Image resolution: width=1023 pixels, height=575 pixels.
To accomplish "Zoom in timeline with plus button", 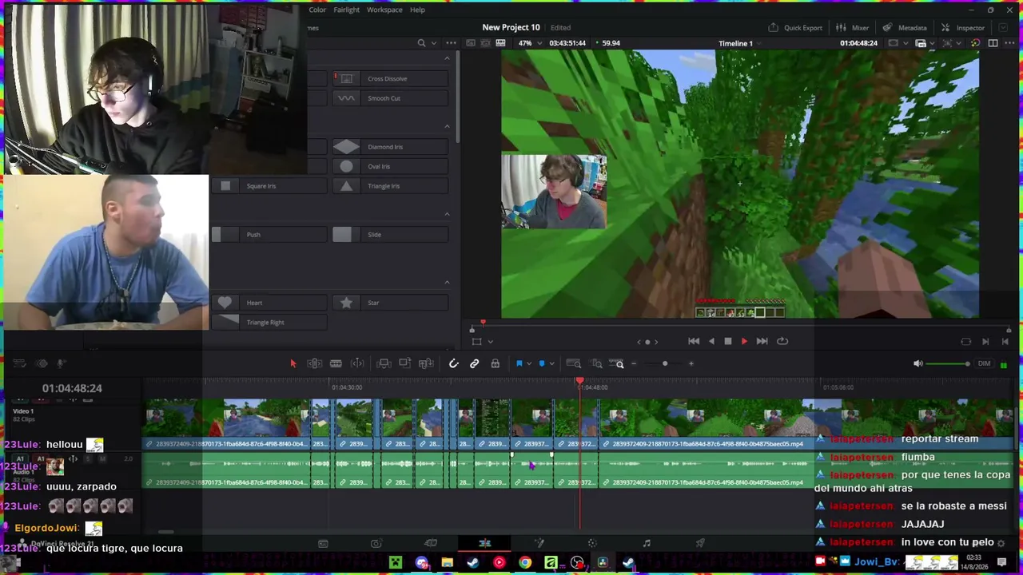I will pyautogui.click(x=691, y=363).
